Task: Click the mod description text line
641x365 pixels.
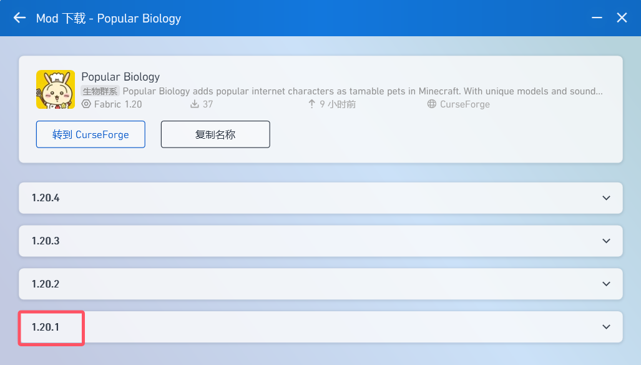Action: pyautogui.click(x=363, y=91)
